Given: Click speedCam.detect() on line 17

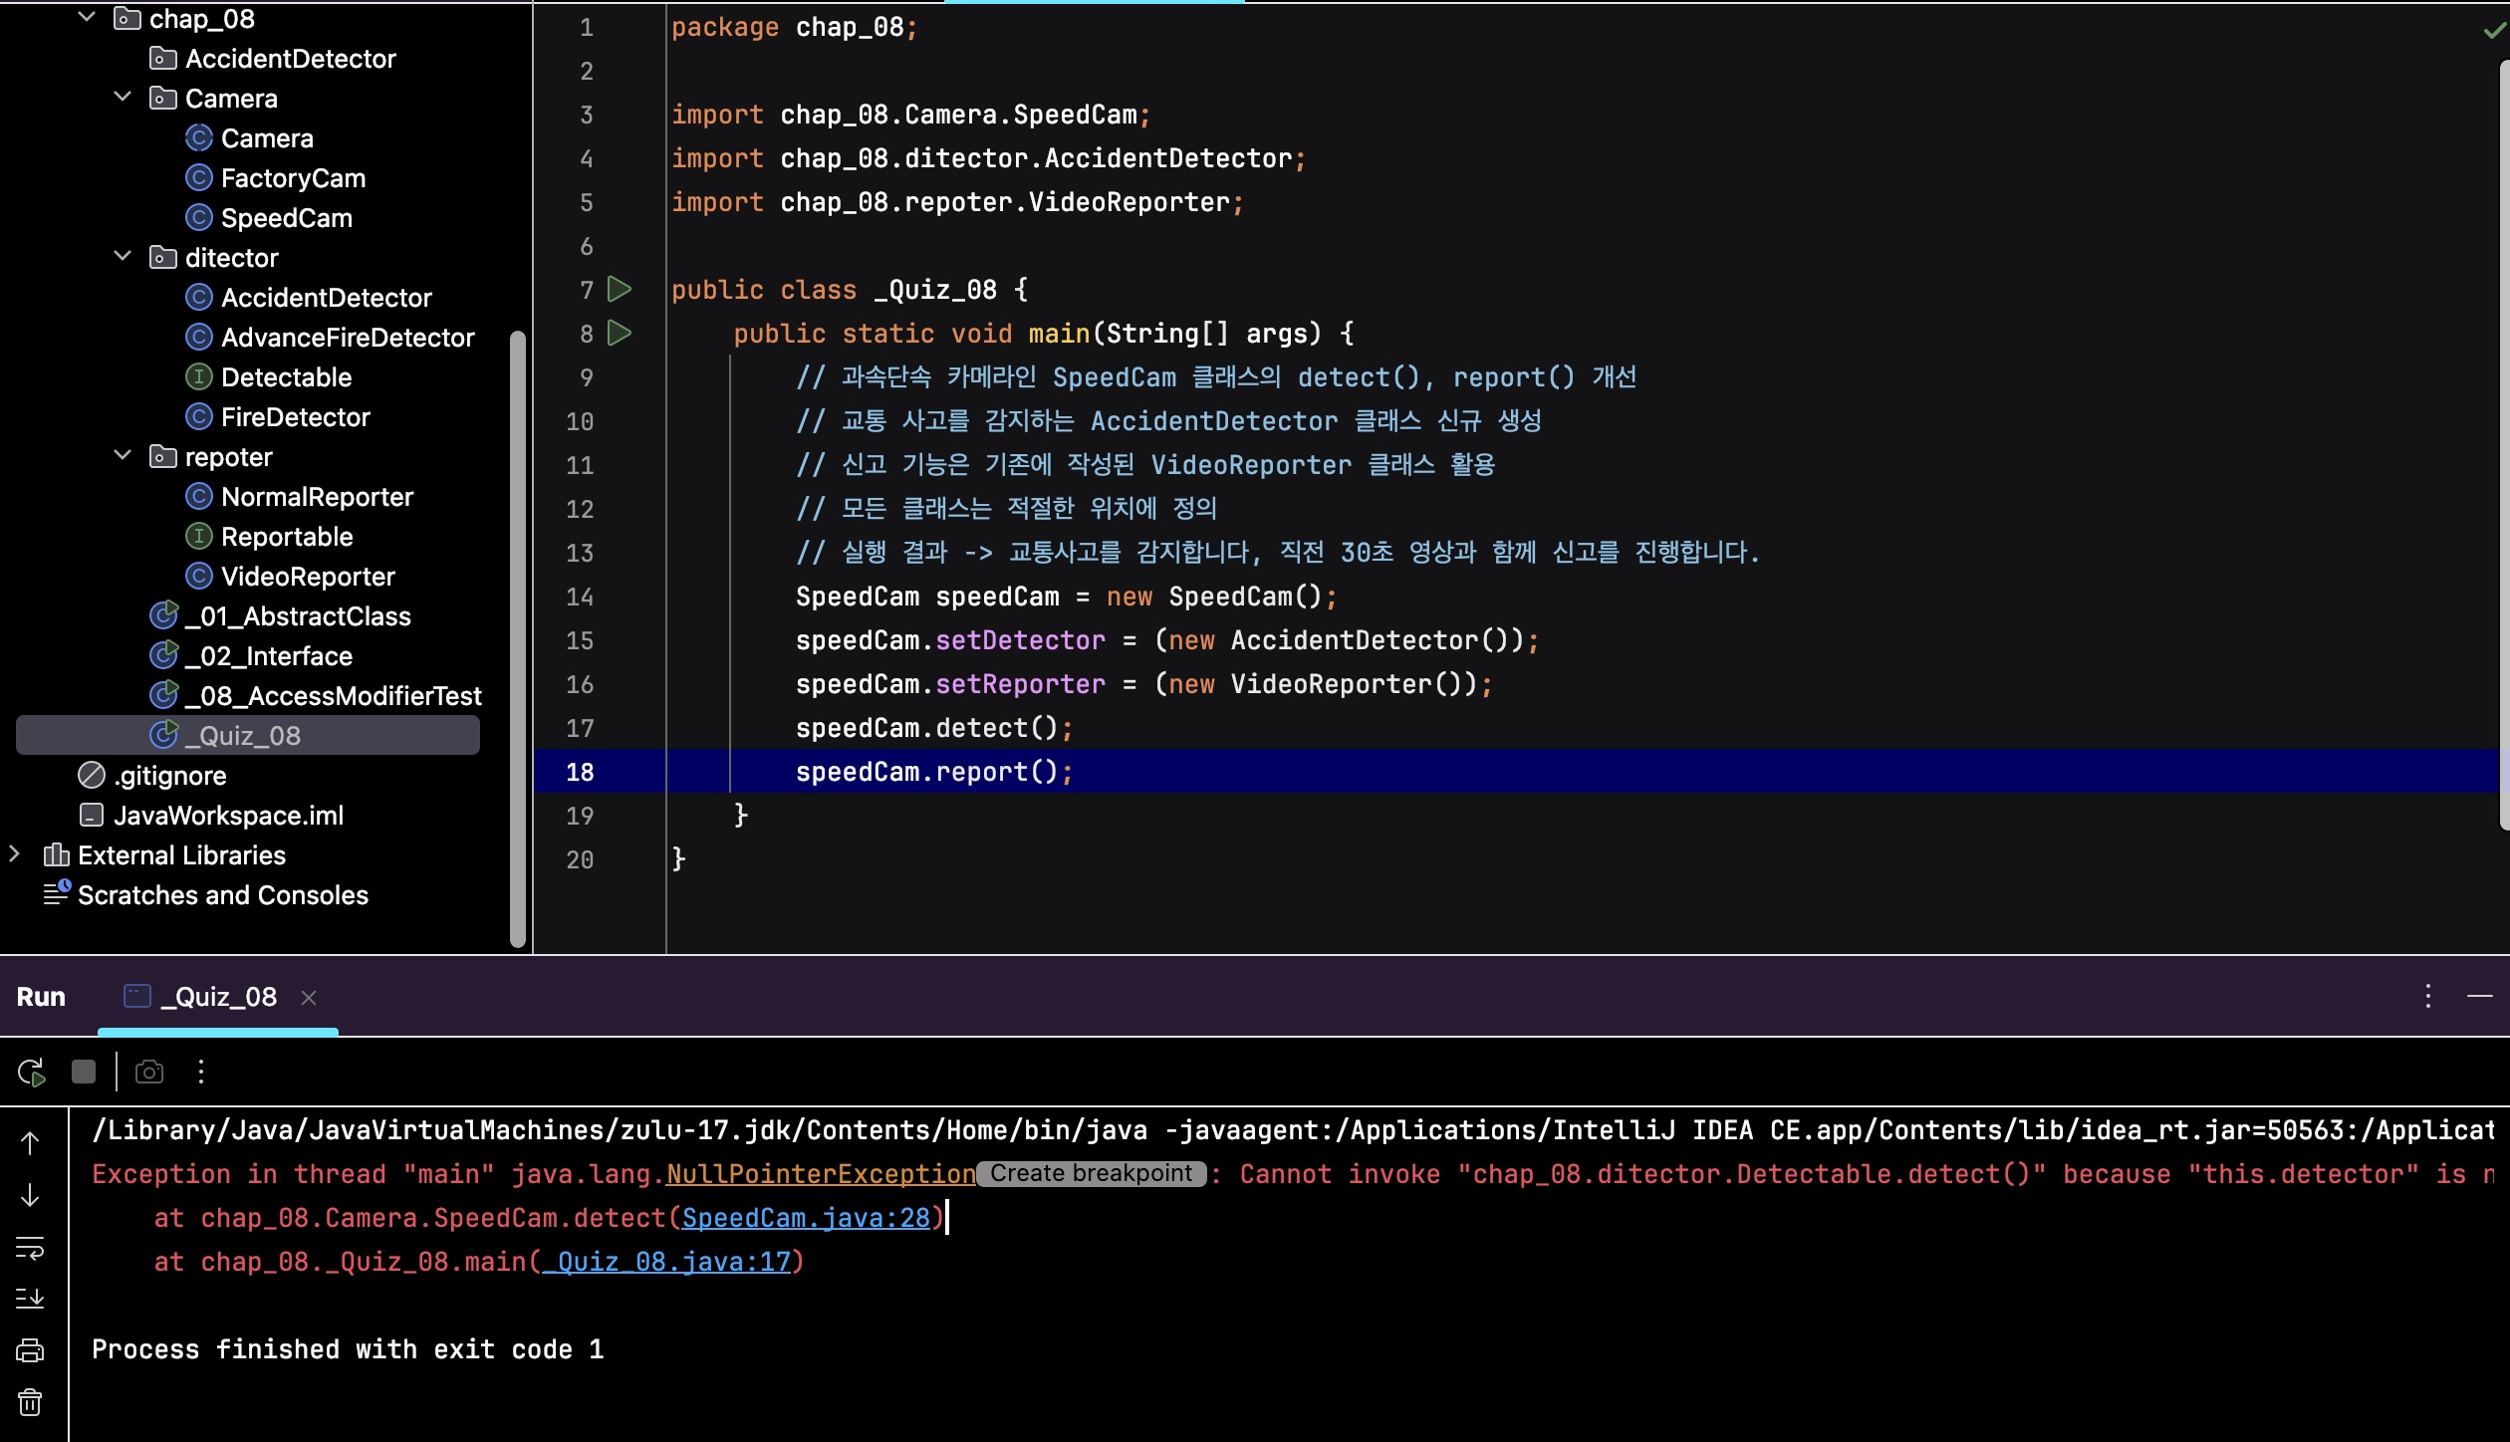Looking at the screenshot, I should [x=933, y=728].
